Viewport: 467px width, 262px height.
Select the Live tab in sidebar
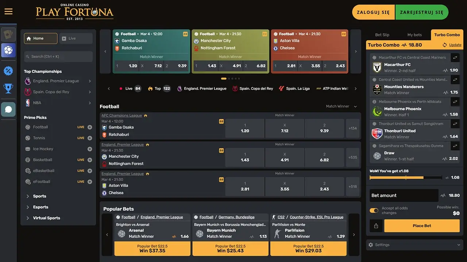pyautogui.click(x=76, y=39)
